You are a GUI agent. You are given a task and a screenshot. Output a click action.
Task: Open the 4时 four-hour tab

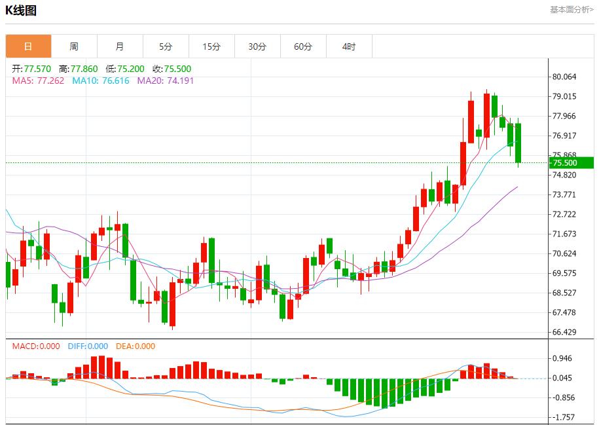pyautogui.click(x=349, y=46)
